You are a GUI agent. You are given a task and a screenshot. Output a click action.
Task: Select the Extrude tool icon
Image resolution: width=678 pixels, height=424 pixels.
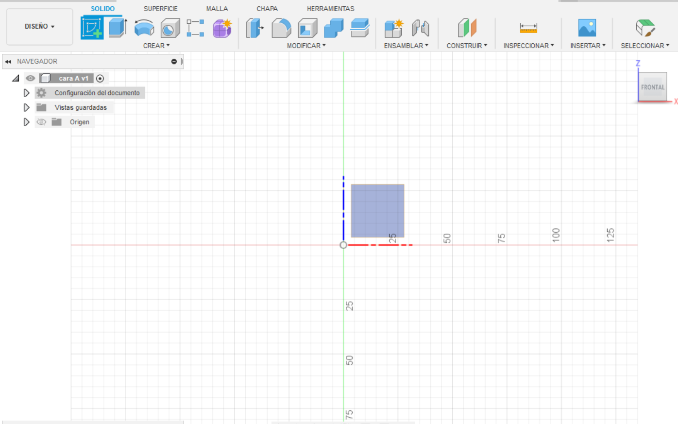[118, 28]
